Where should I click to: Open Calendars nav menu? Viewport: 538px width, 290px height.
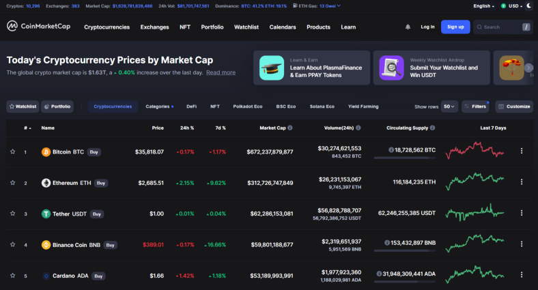click(x=283, y=27)
